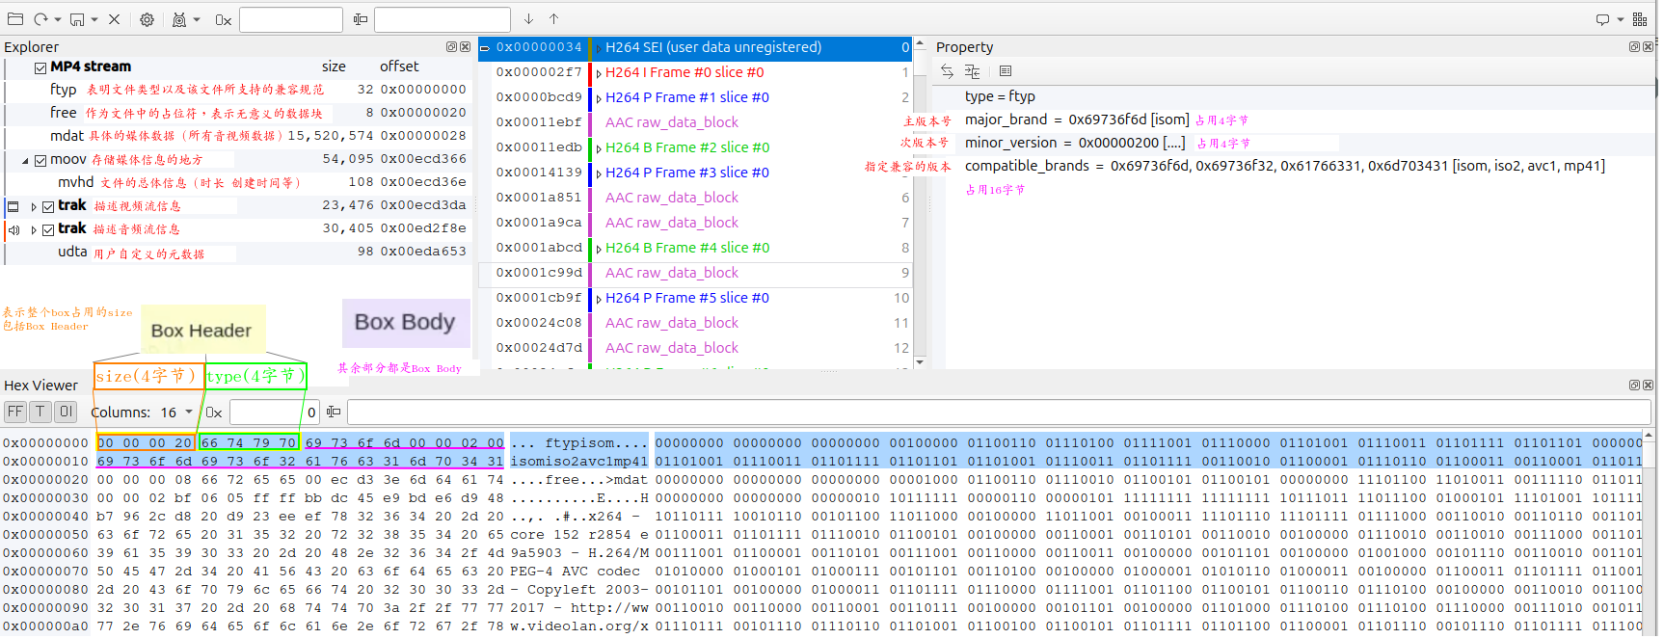Close the Property panel

click(x=1648, y=46)
